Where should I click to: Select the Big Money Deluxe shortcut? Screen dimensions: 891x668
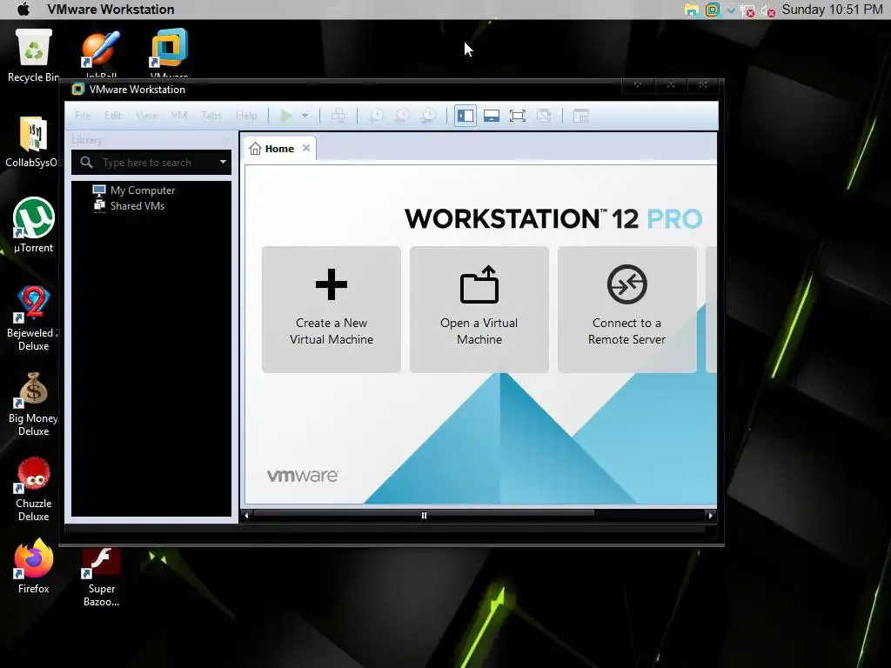click(x=34, y=404)
